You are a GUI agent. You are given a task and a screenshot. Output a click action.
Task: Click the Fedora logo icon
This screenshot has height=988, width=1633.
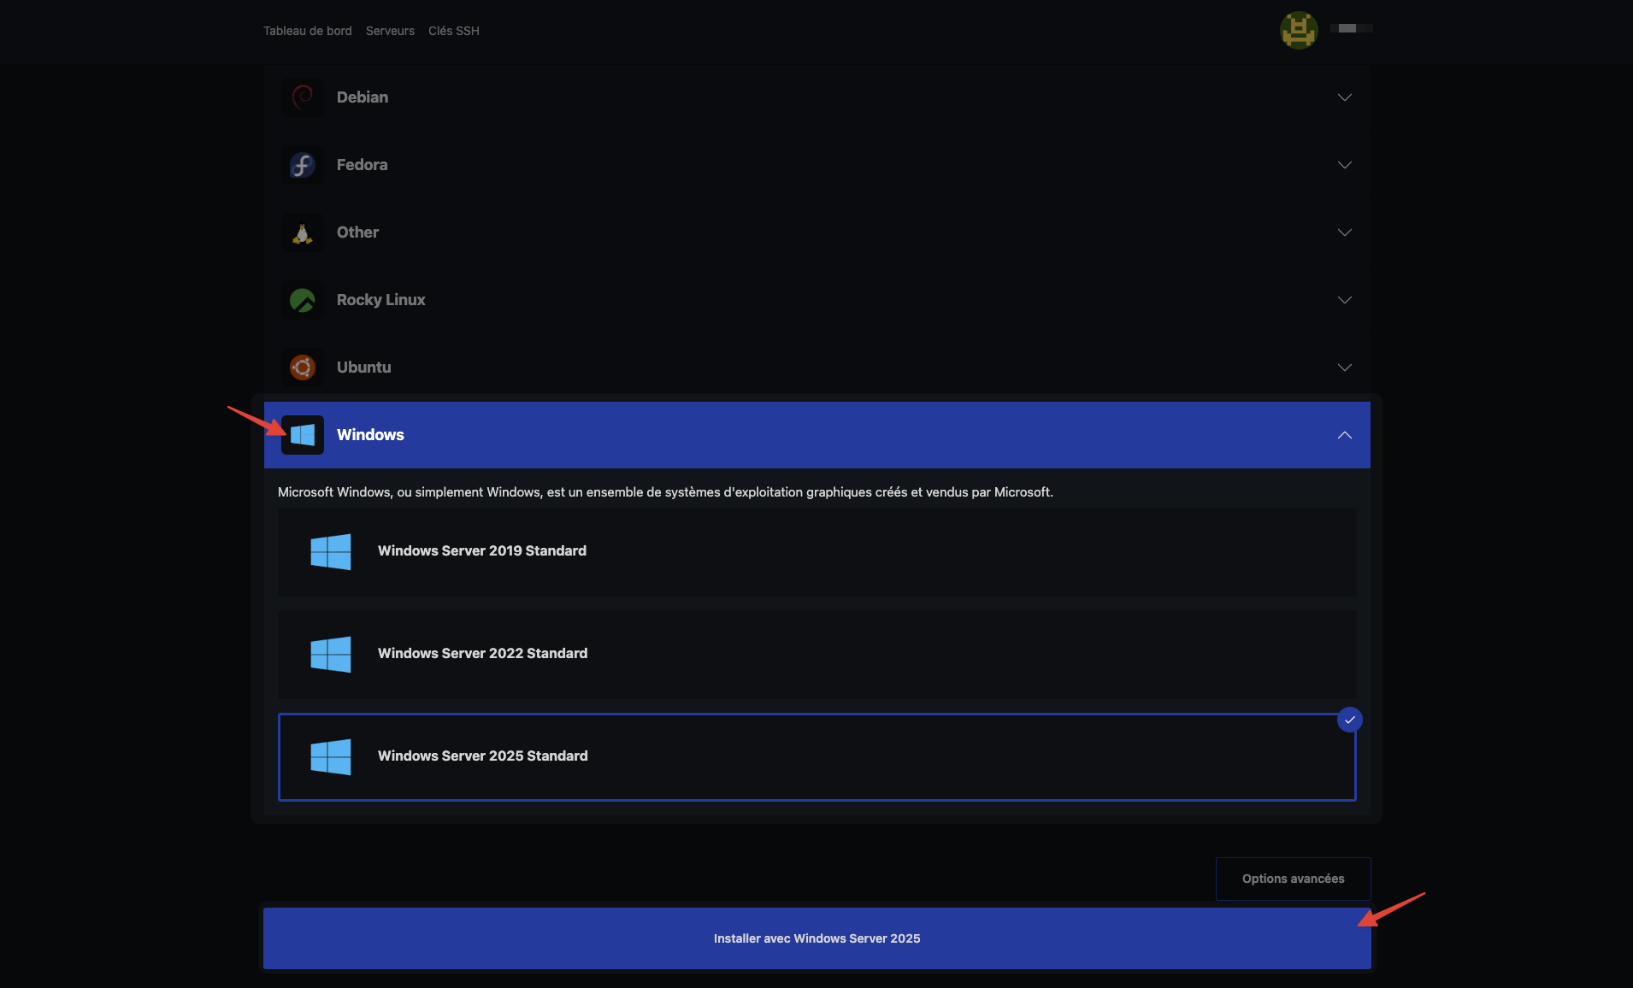click(x=303, y=165)
